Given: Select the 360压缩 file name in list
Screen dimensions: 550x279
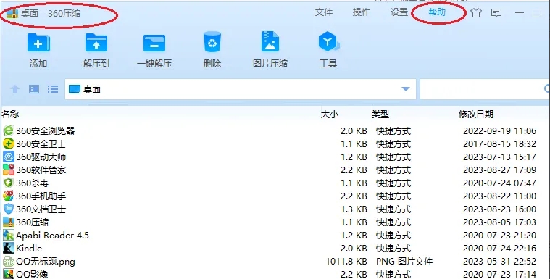Looking at the screenshot, I should tap(33, 222).
